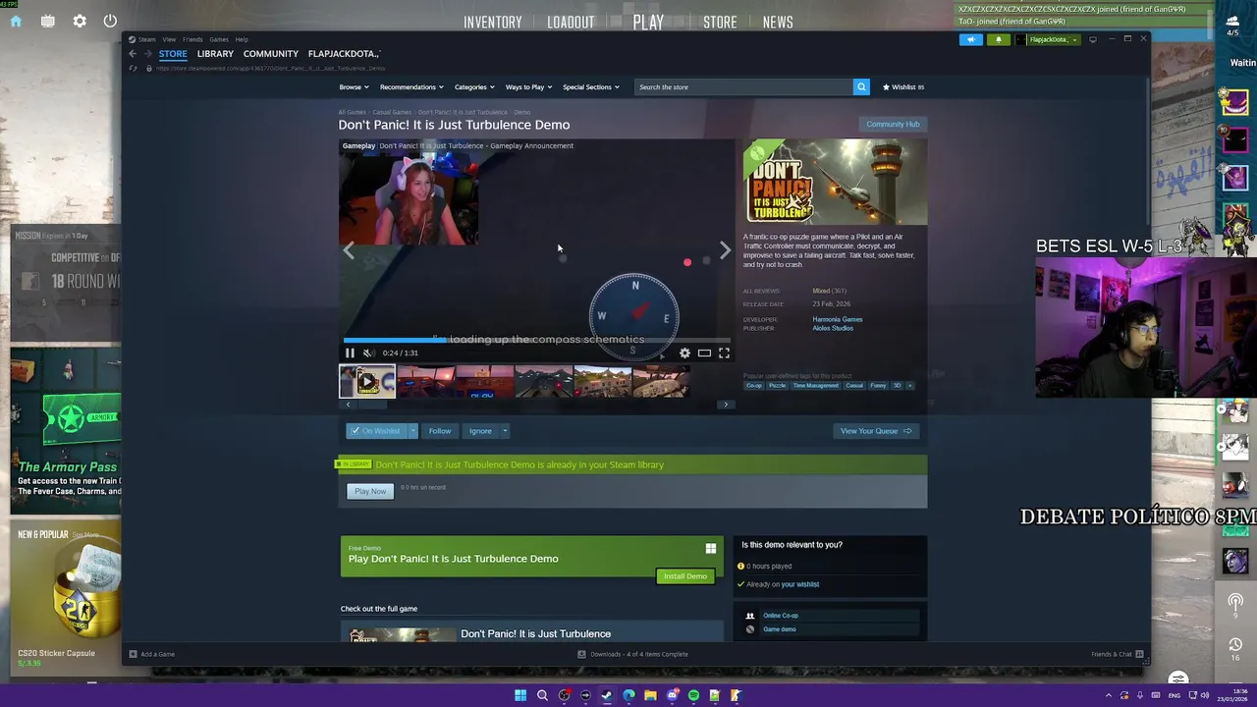Open the CS2 INVENTORY tab
The width and height of the screenshot is (1257, 707).
[x=493, y=23]
